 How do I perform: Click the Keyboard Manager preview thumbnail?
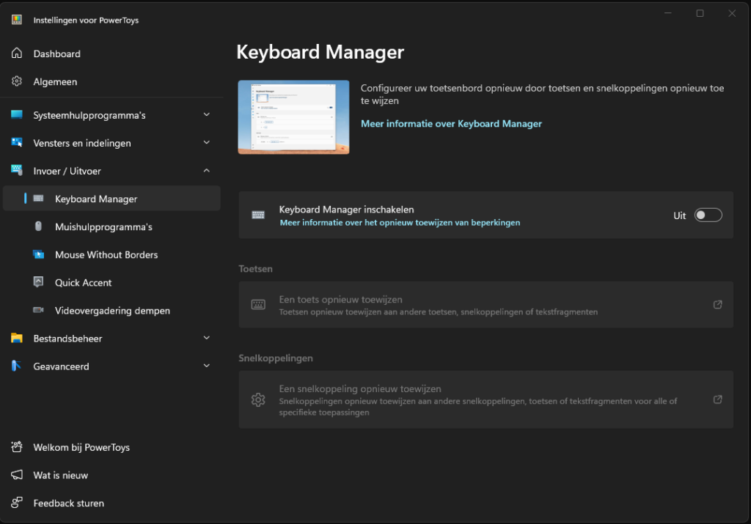click(293, 117)
